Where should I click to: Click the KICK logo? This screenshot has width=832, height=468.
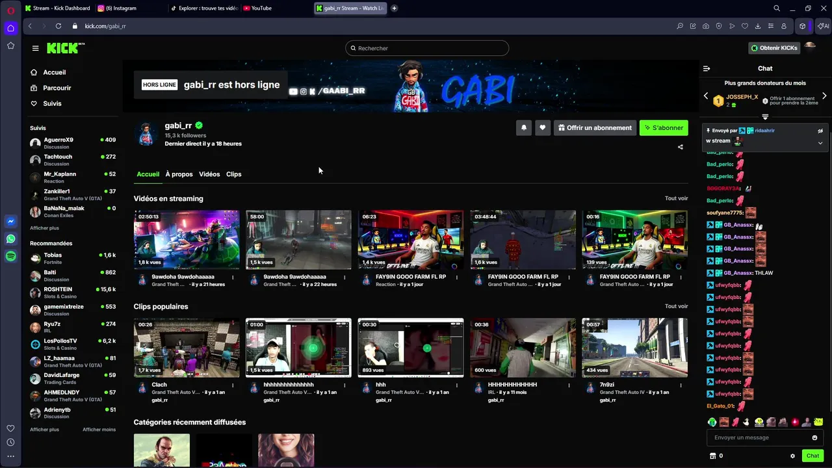(66, 48)
